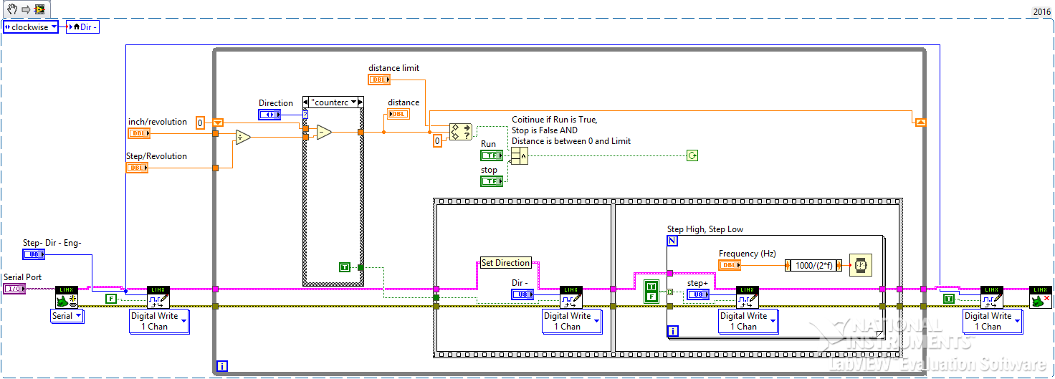Viewport: 1055px width, 379px height.
Task: Select the inch/revolution DBL terminal
Action: point(139,133)
